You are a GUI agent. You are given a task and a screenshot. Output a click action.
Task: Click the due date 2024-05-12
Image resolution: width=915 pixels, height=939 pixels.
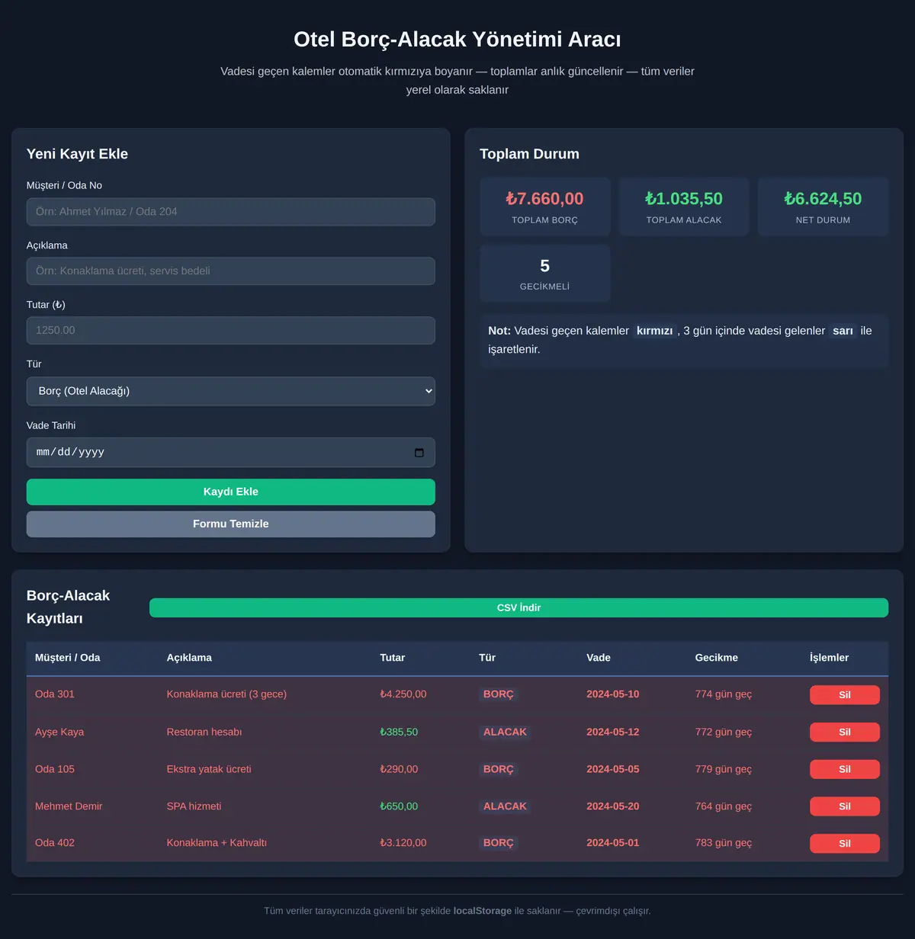tap(613, 732)
